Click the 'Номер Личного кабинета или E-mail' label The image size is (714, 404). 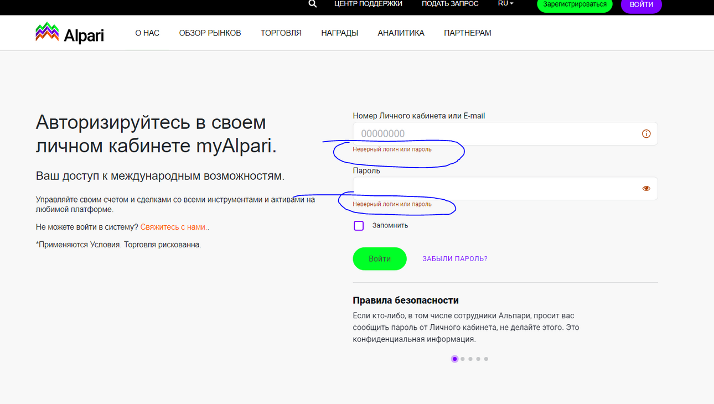point(419,116)
